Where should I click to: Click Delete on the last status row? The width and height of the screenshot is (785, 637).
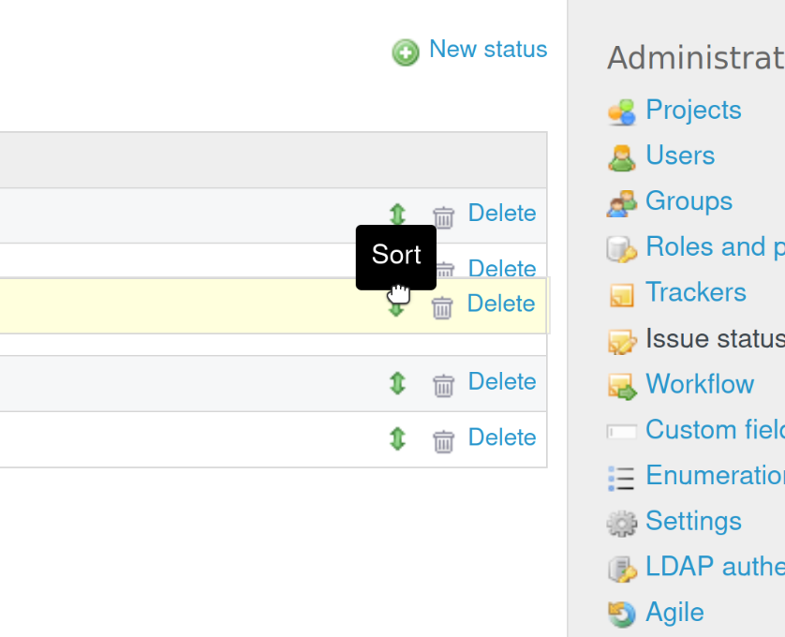501,437
